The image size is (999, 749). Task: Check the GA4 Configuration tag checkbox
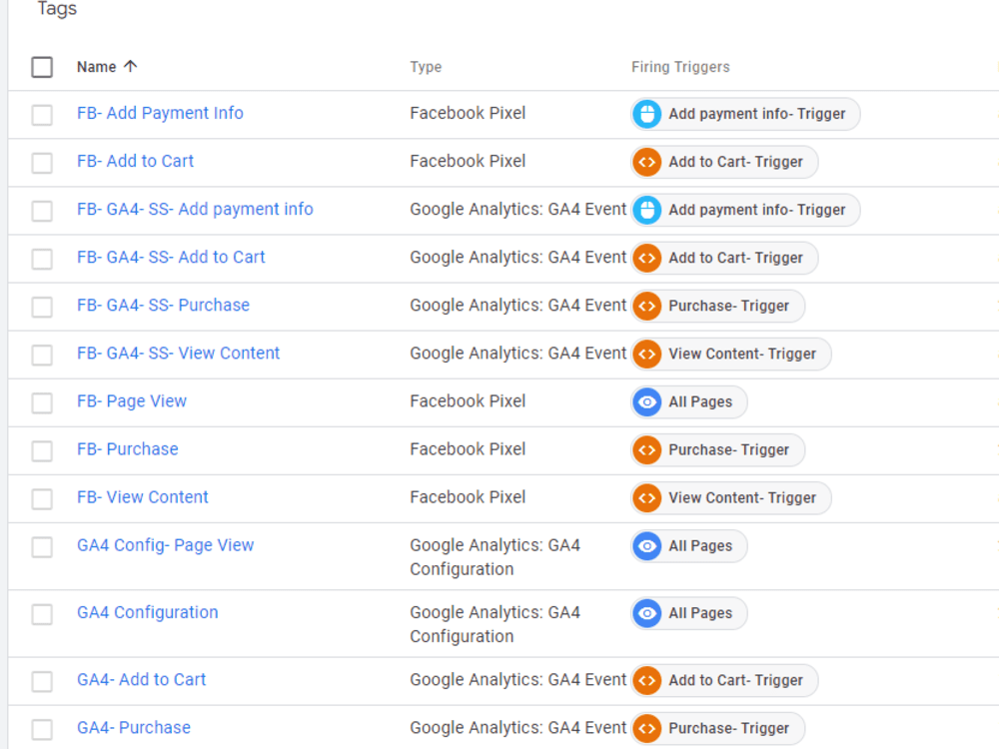[x=42, y=614]
